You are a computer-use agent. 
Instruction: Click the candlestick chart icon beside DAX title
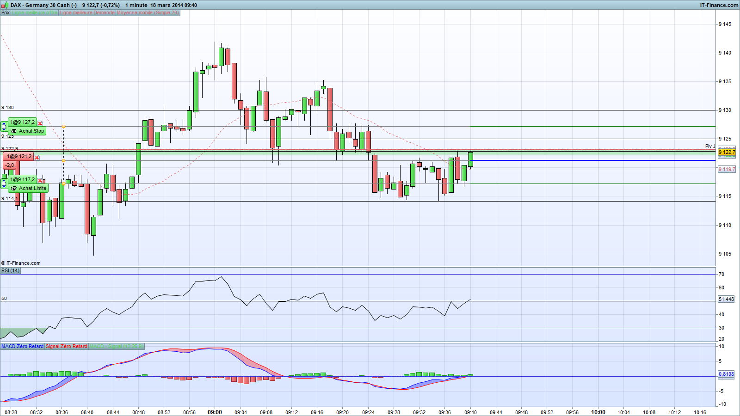5,5
